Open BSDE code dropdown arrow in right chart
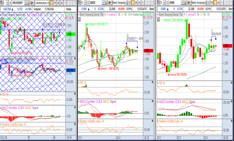 (182, 3)
